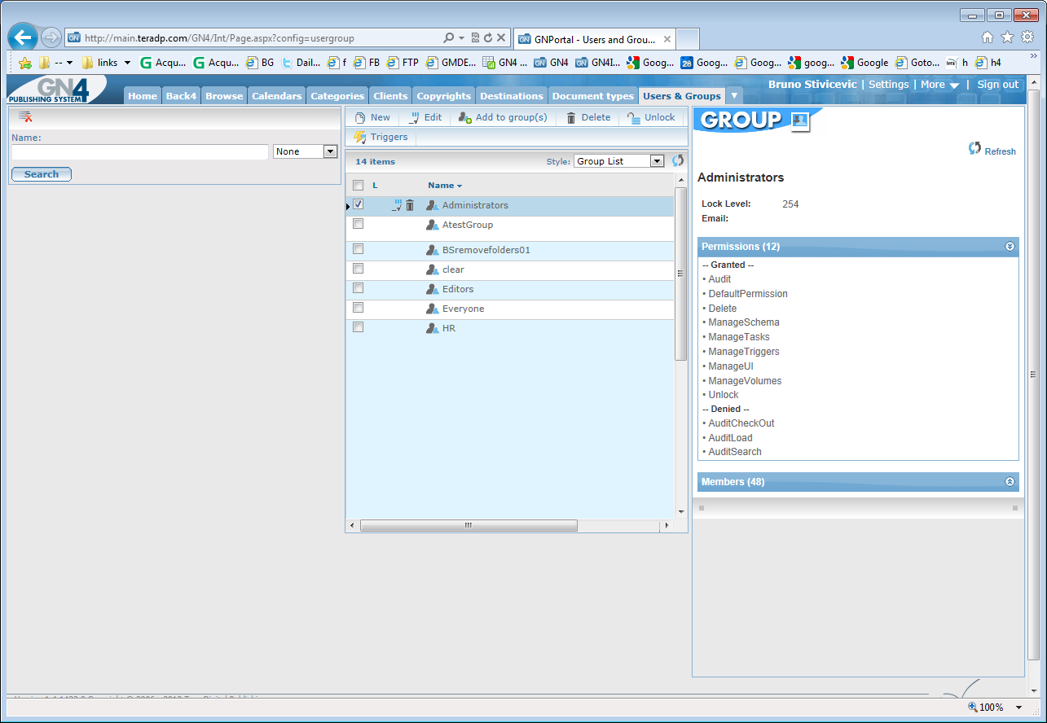Image resolution: width=1047 pixels, height=723 pixels.
Task: Click the Search button
Action: [42, 174]
